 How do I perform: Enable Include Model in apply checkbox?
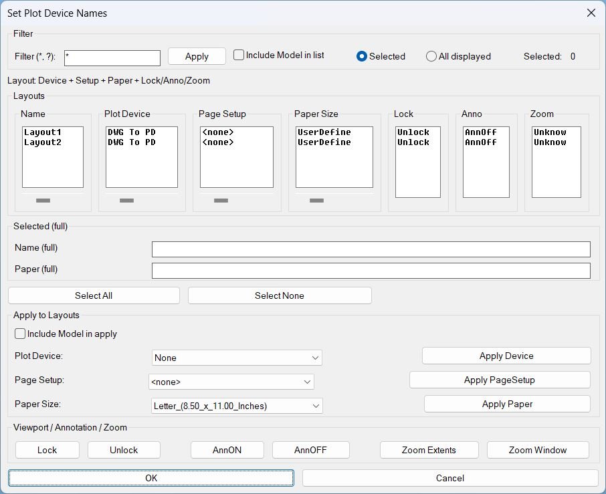pyautogui.click(x=21, y=334)
